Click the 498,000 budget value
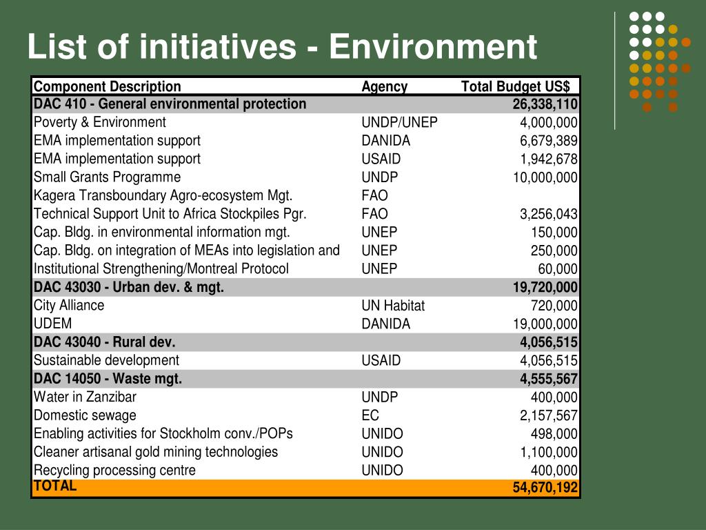This screenshot has height=530, width=706. click(554, 434)
